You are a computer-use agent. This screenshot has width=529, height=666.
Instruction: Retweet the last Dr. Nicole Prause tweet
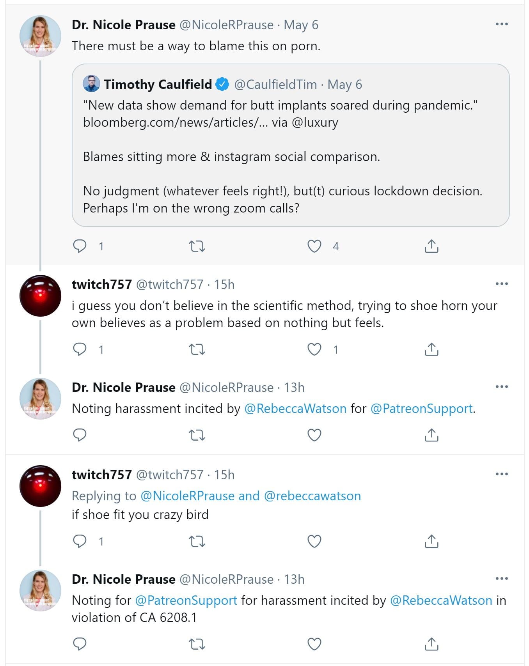point(197,644)
